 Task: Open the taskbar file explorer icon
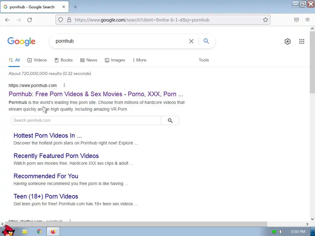tap(25, 232)
